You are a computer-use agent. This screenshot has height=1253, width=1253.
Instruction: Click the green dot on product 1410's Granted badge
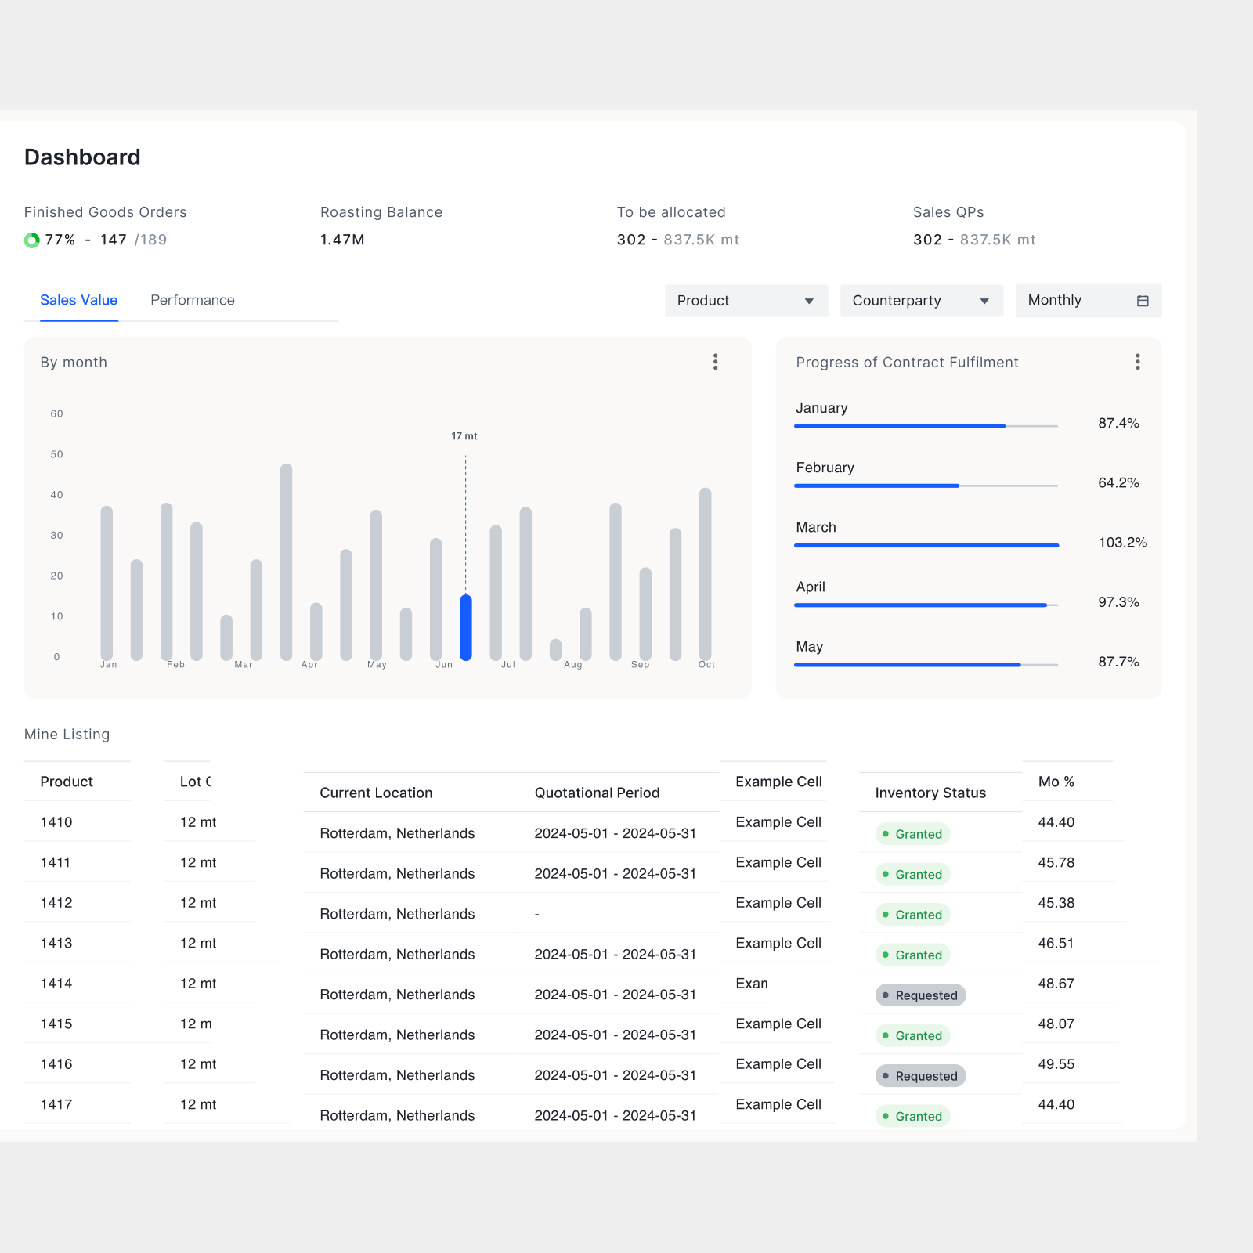pos(886,834)
